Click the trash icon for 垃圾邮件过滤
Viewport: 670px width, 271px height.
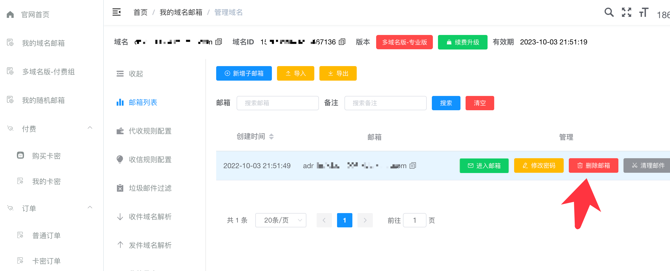120,188
